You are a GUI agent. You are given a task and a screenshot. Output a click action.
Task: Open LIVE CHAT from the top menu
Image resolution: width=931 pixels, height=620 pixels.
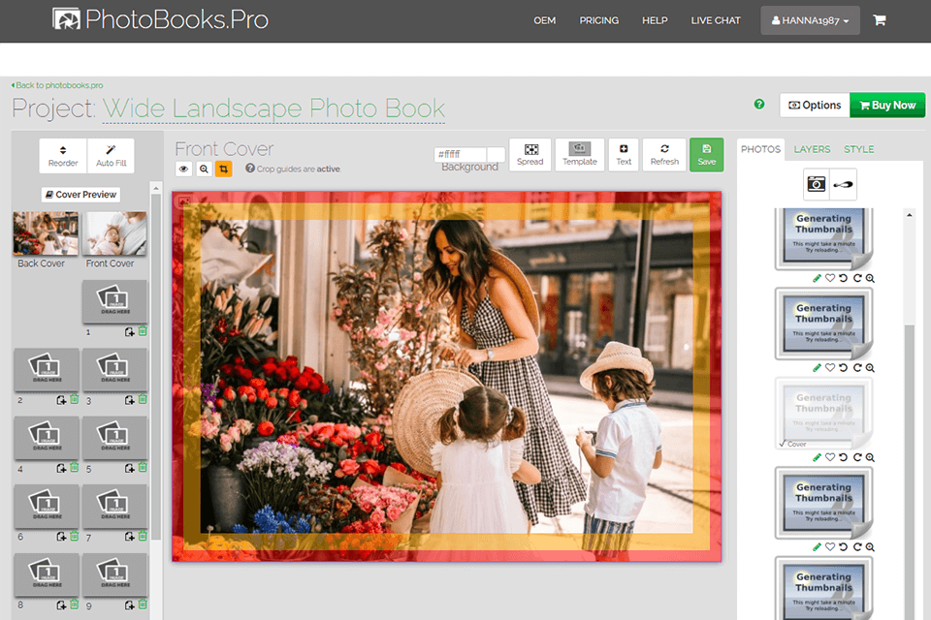click(716, 20)
